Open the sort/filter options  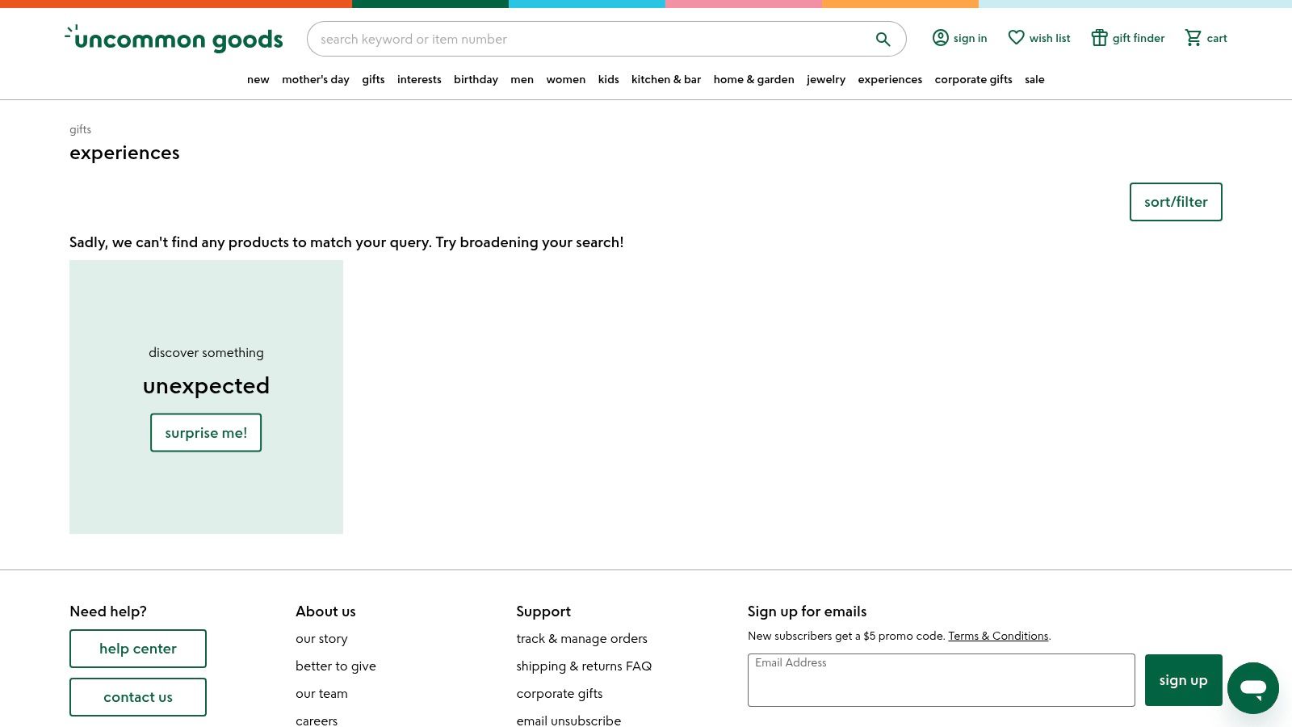tap(1175, 202)
